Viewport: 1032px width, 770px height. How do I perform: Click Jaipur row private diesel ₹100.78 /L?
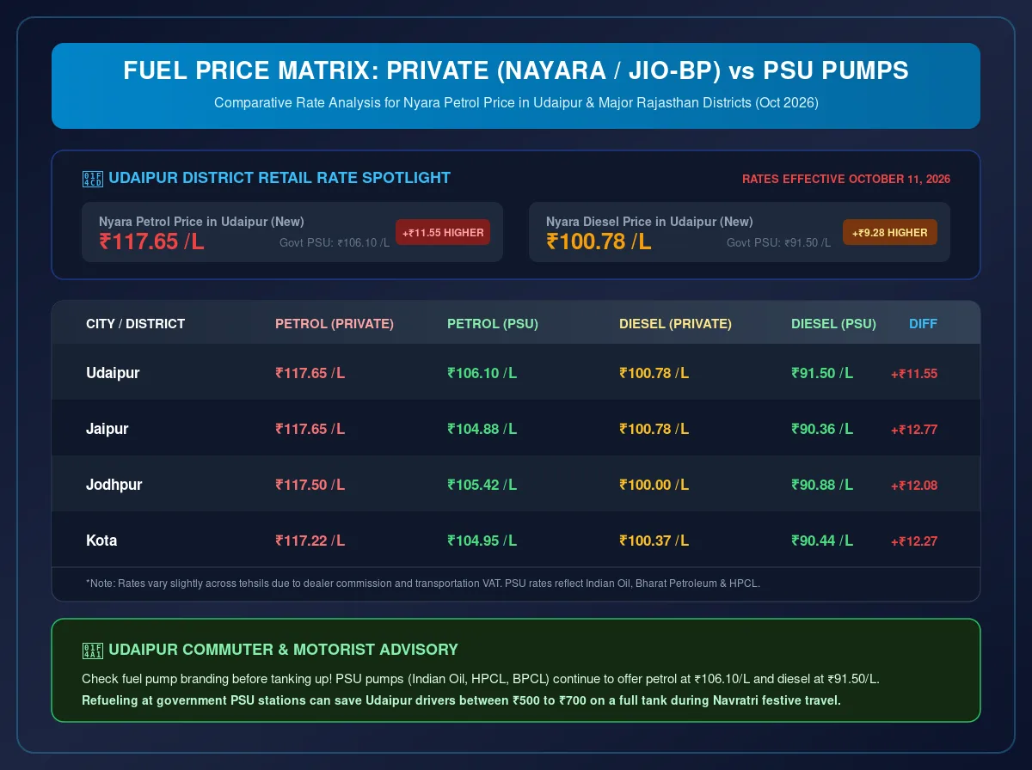pos(654,429)
